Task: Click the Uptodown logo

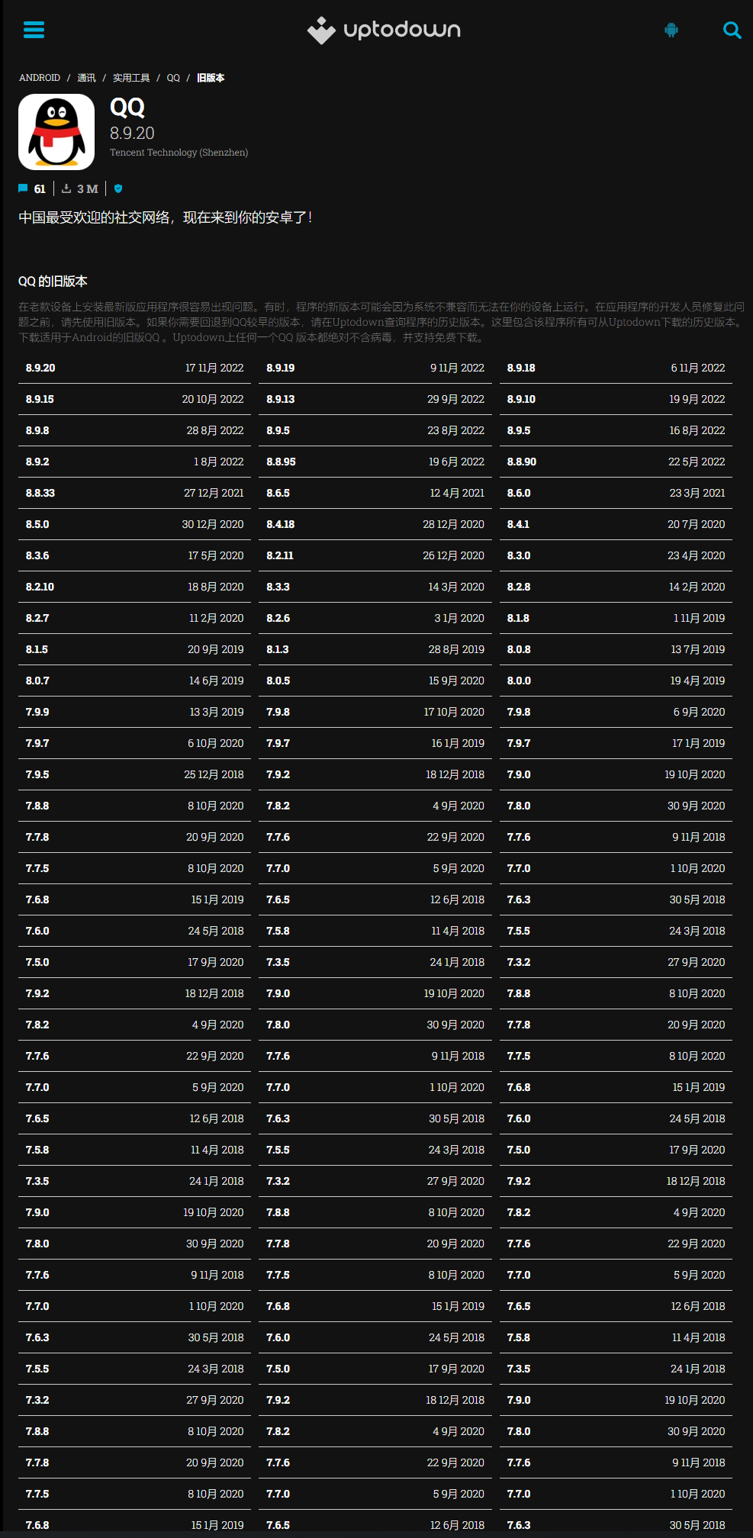Action: click(x=384, y=30)
